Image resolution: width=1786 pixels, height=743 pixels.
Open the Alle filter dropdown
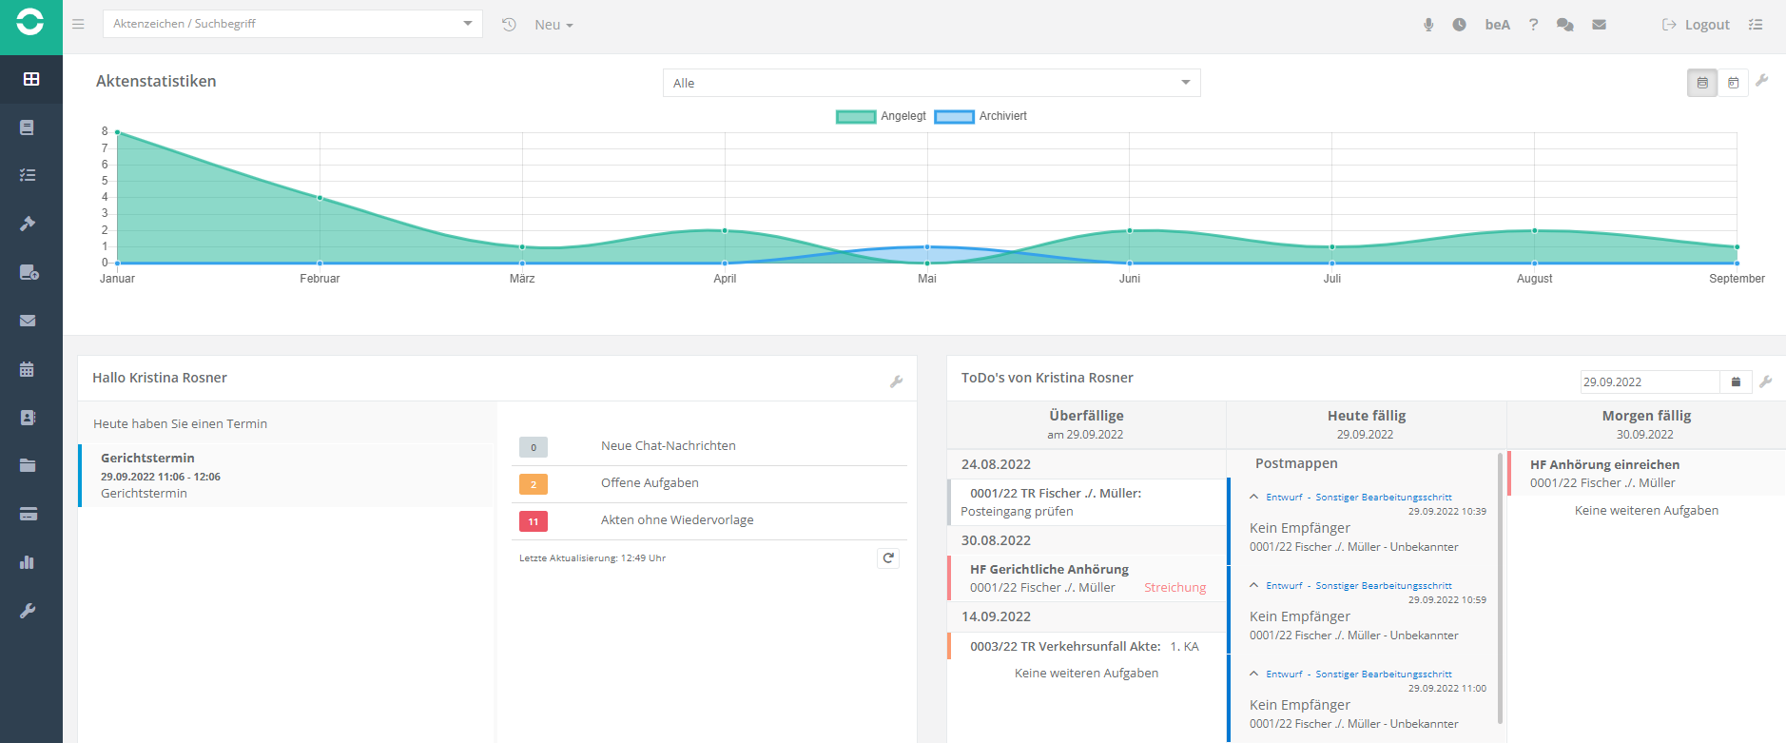point(931,83)
